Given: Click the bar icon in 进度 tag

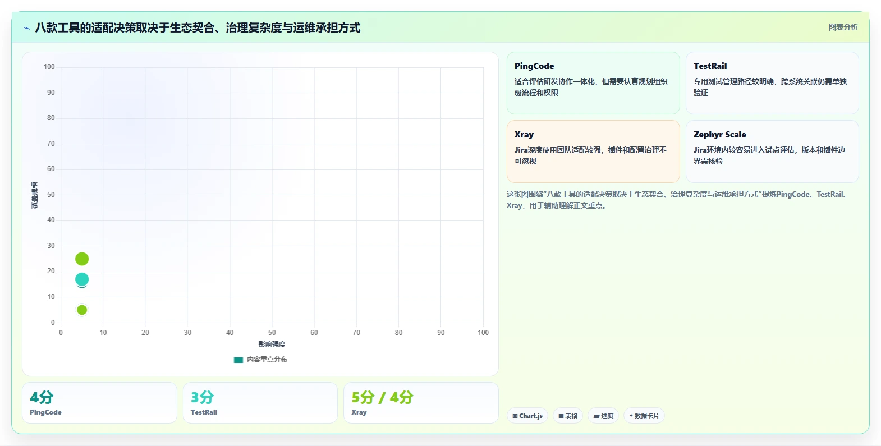Looking at the screenshot, I should pyautogui.click(x=596, y=416).
